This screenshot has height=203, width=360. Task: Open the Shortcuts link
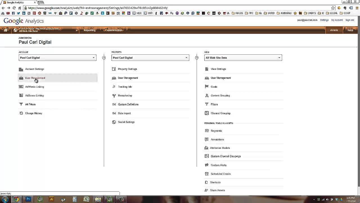[x=215, y=182]
